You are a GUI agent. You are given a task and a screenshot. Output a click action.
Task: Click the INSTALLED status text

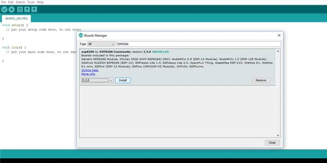click(x=160, y=52)
